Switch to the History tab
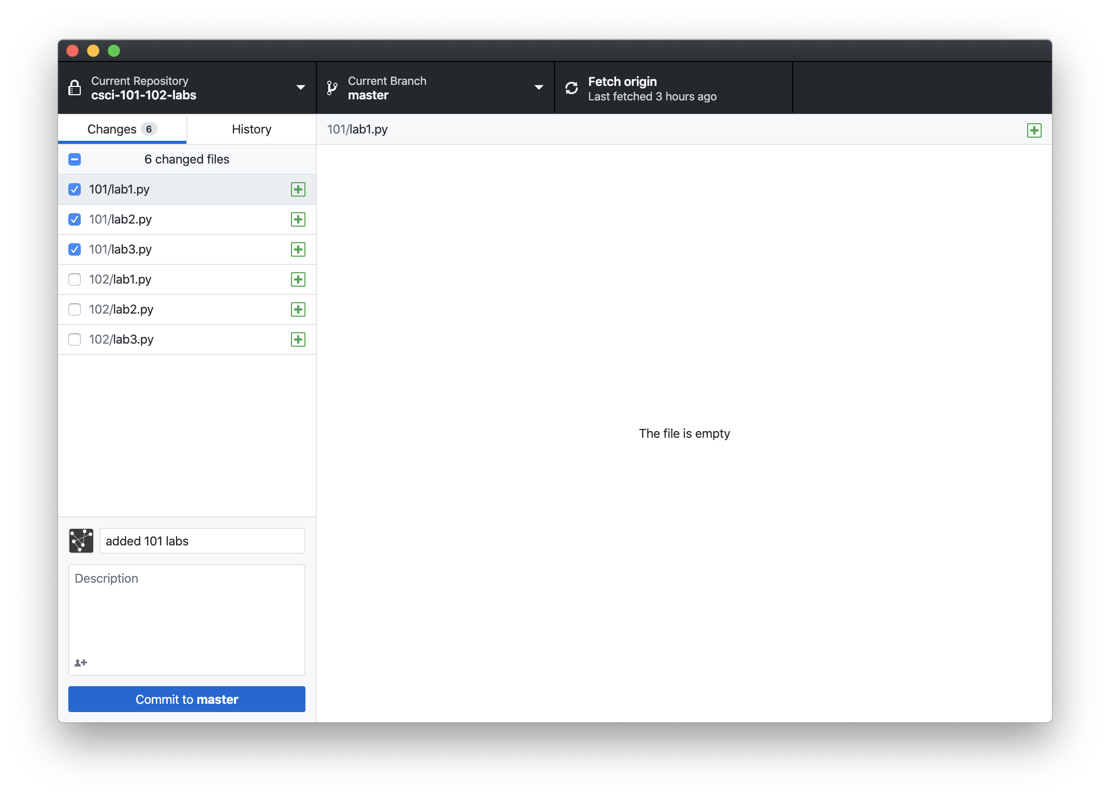This screenshot has height=799, width=1110. (x=252, y=129)
